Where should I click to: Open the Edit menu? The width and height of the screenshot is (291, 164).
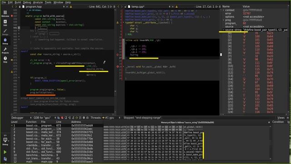(x=10, y=2)
